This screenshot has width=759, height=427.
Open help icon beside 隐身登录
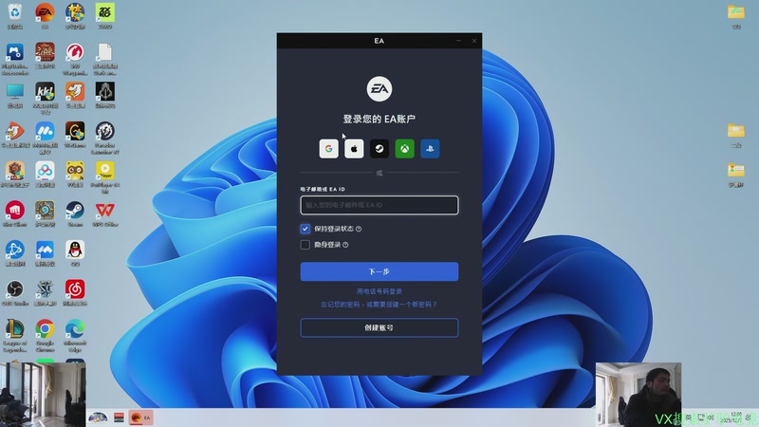(x=345, y=245)
